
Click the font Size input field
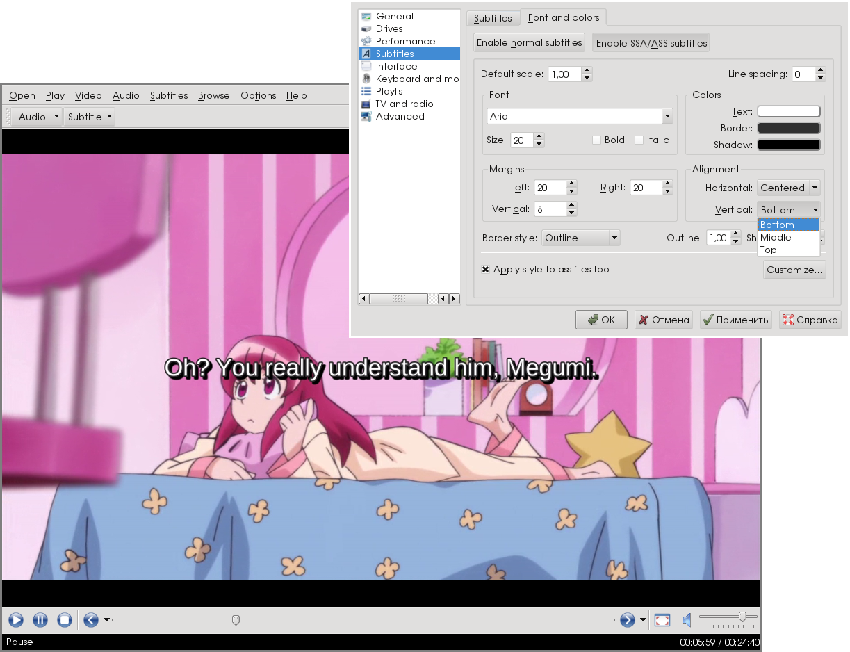click(521, 140)
